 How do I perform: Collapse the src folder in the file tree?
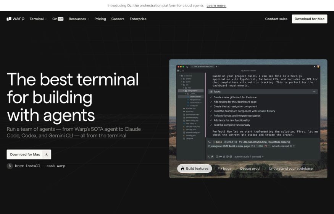pos(182,85)
